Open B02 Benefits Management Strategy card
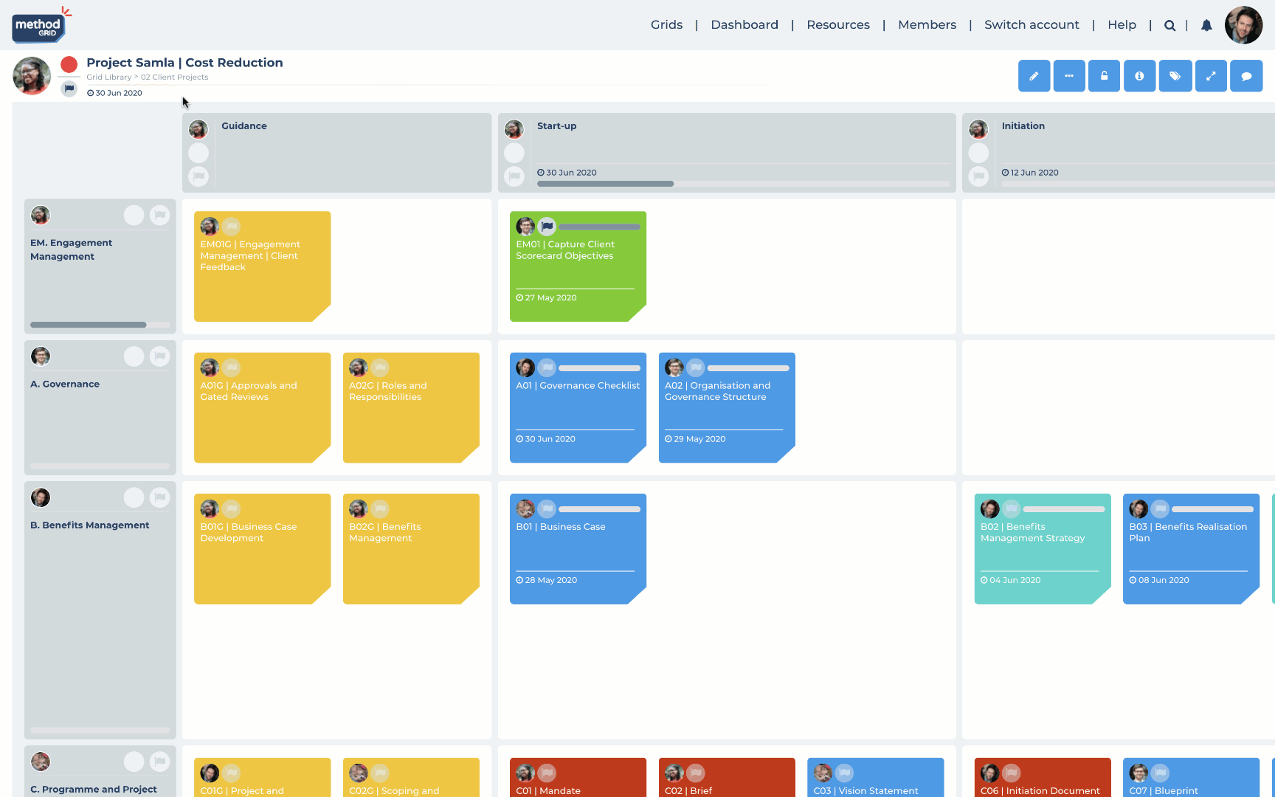The image size is (1275, 797). (x=1043, y=549)
